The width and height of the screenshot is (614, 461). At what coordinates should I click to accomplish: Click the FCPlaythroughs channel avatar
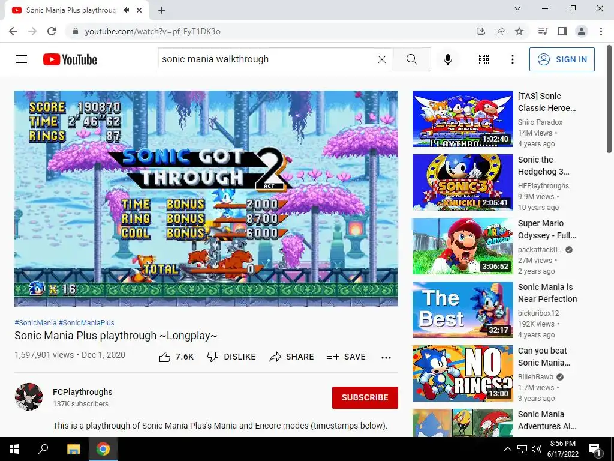29,397
